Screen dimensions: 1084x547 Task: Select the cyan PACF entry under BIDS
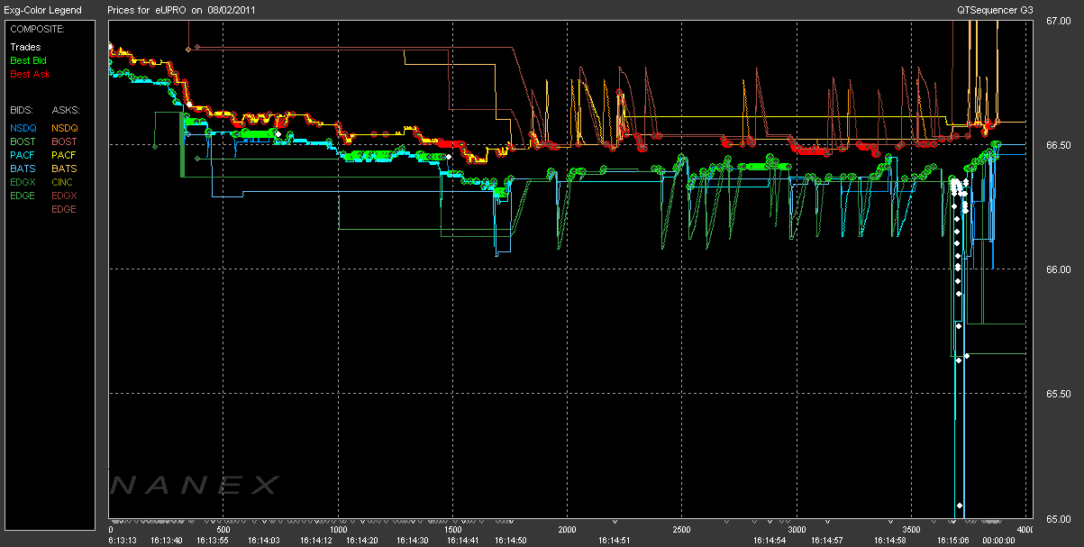click(x=23, y=155)
